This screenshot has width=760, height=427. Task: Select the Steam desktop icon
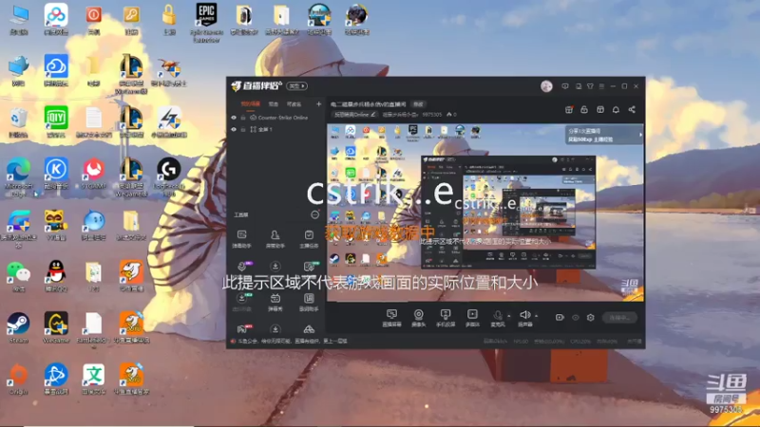(x=18, y=327)
